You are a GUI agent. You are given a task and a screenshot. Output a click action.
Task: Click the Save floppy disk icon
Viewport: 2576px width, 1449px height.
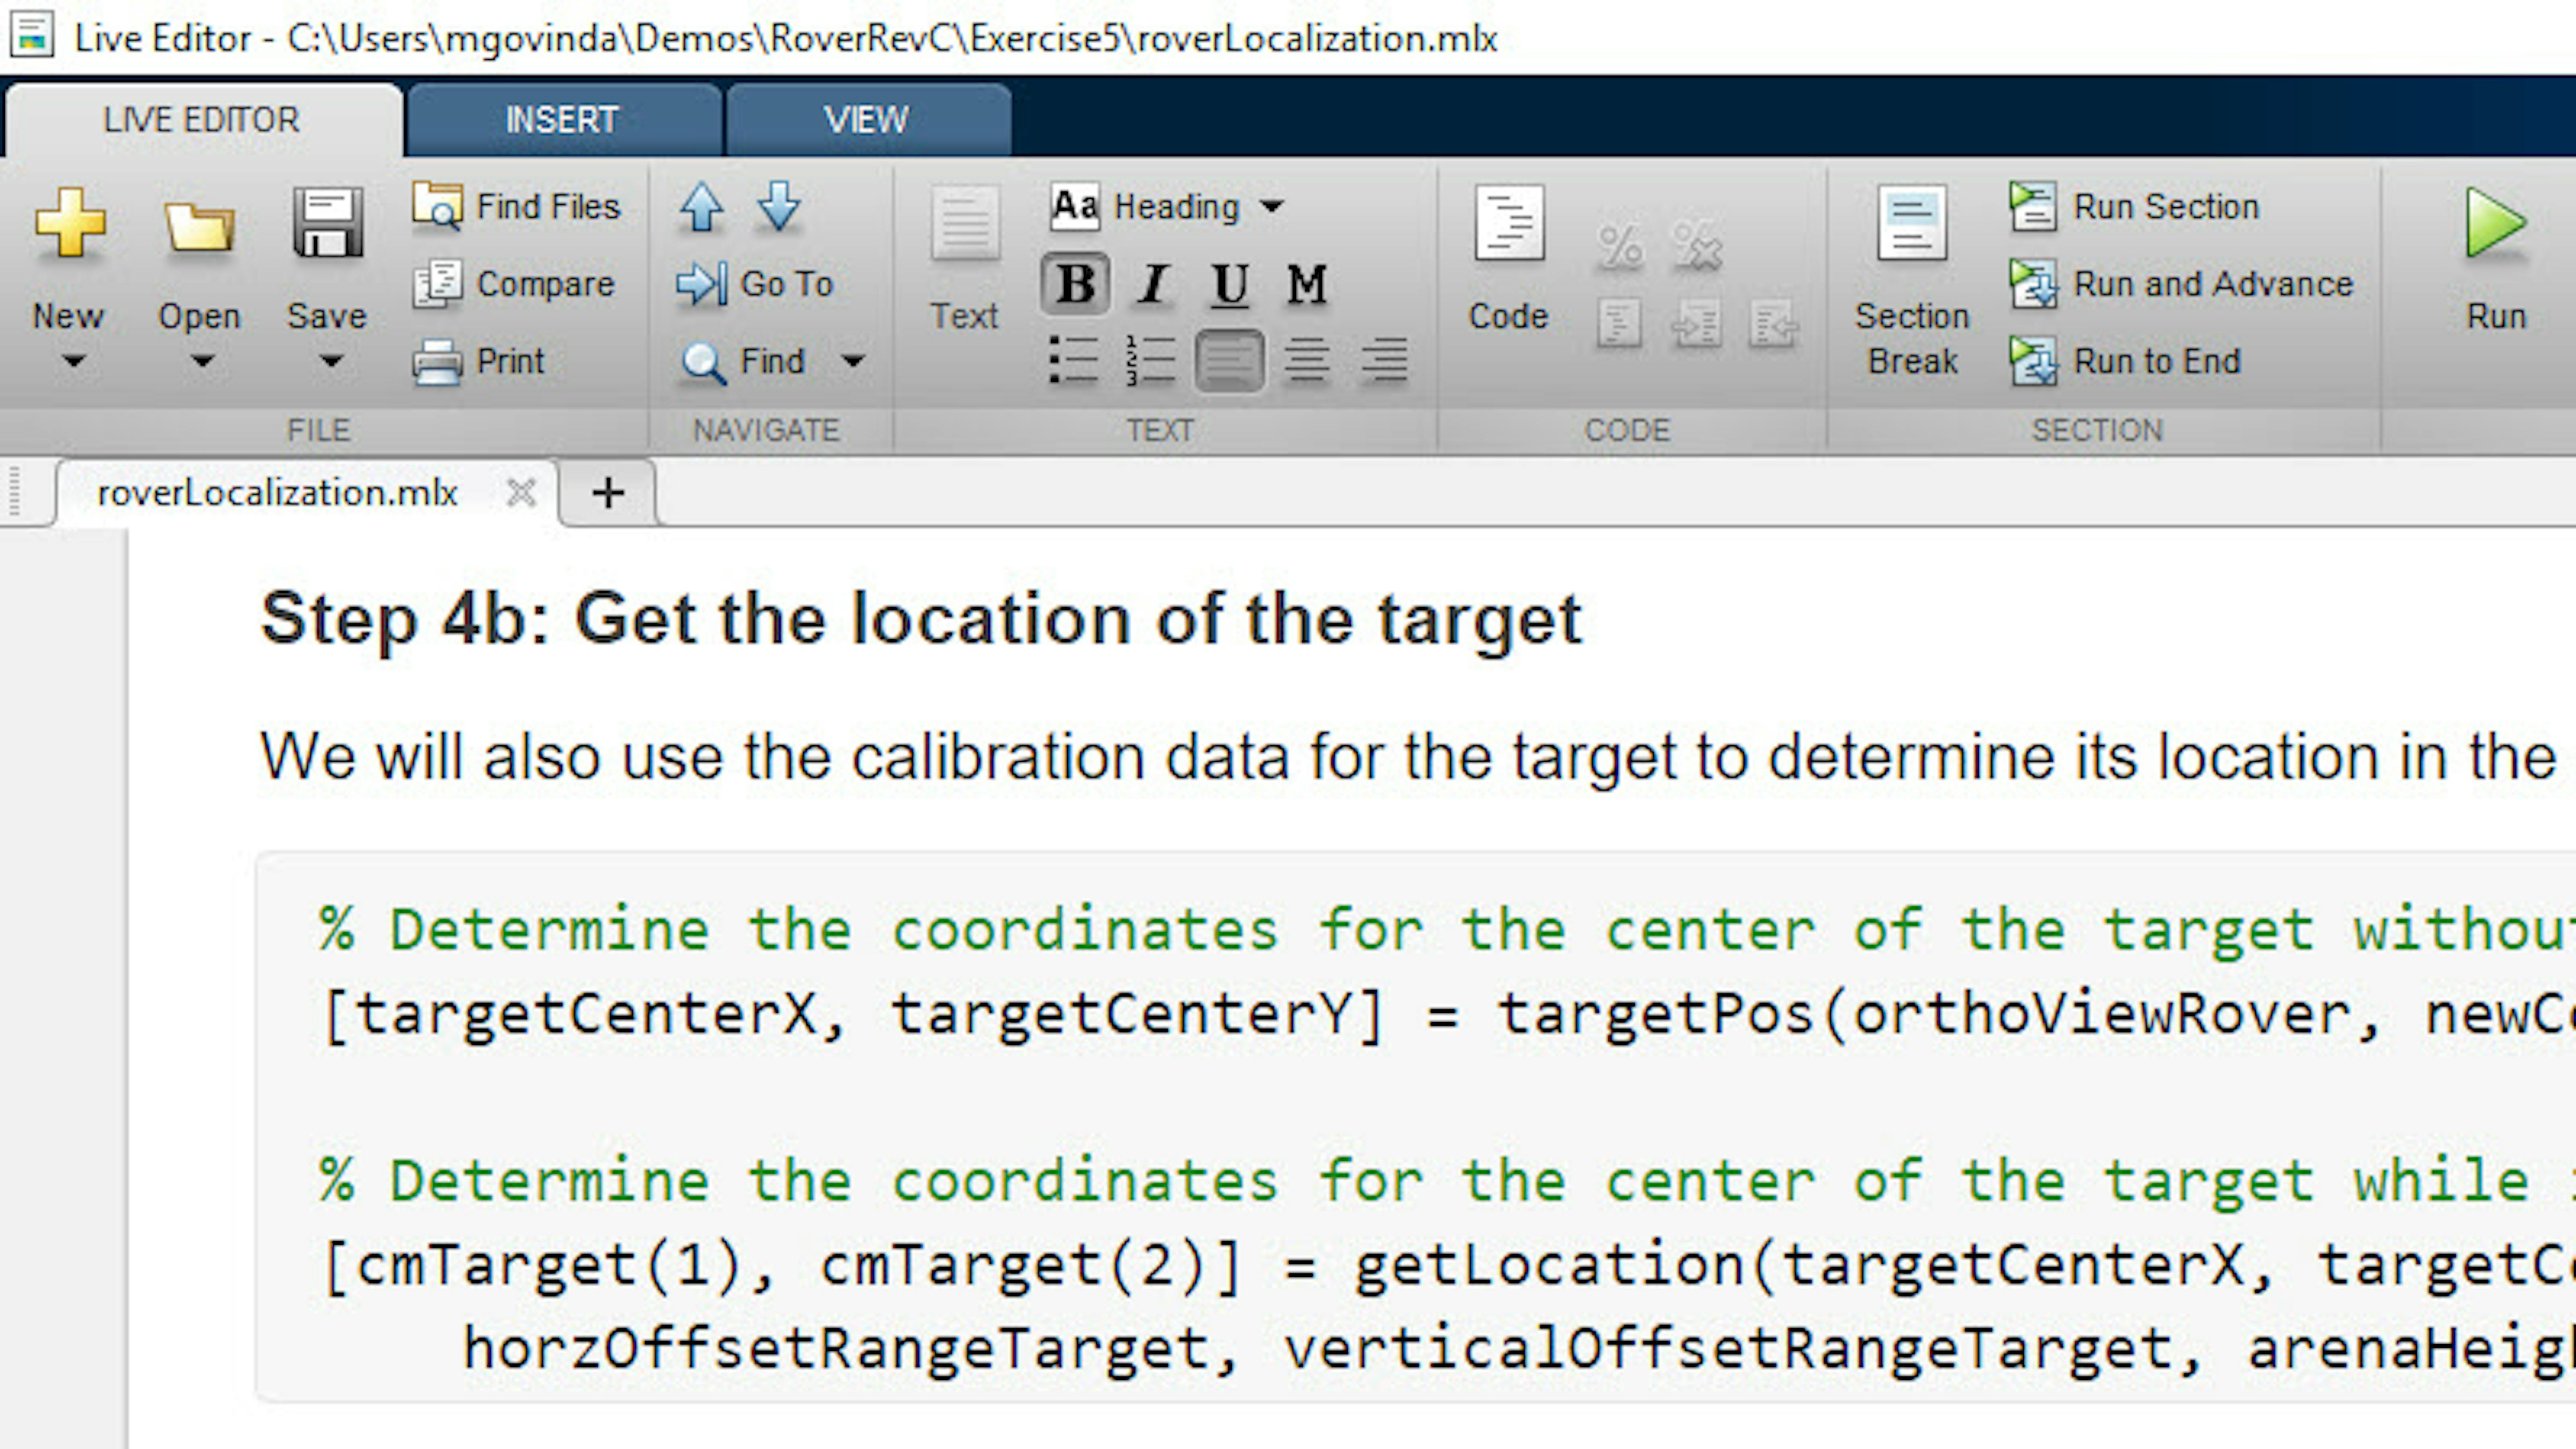[327, 223]
